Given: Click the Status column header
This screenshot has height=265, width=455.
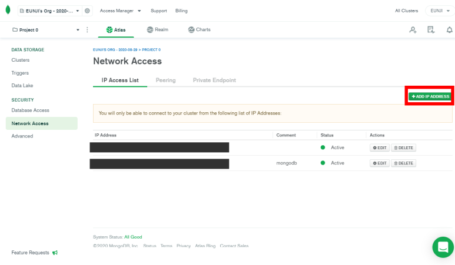Looking at the screenshot, I should click(327, 135).
